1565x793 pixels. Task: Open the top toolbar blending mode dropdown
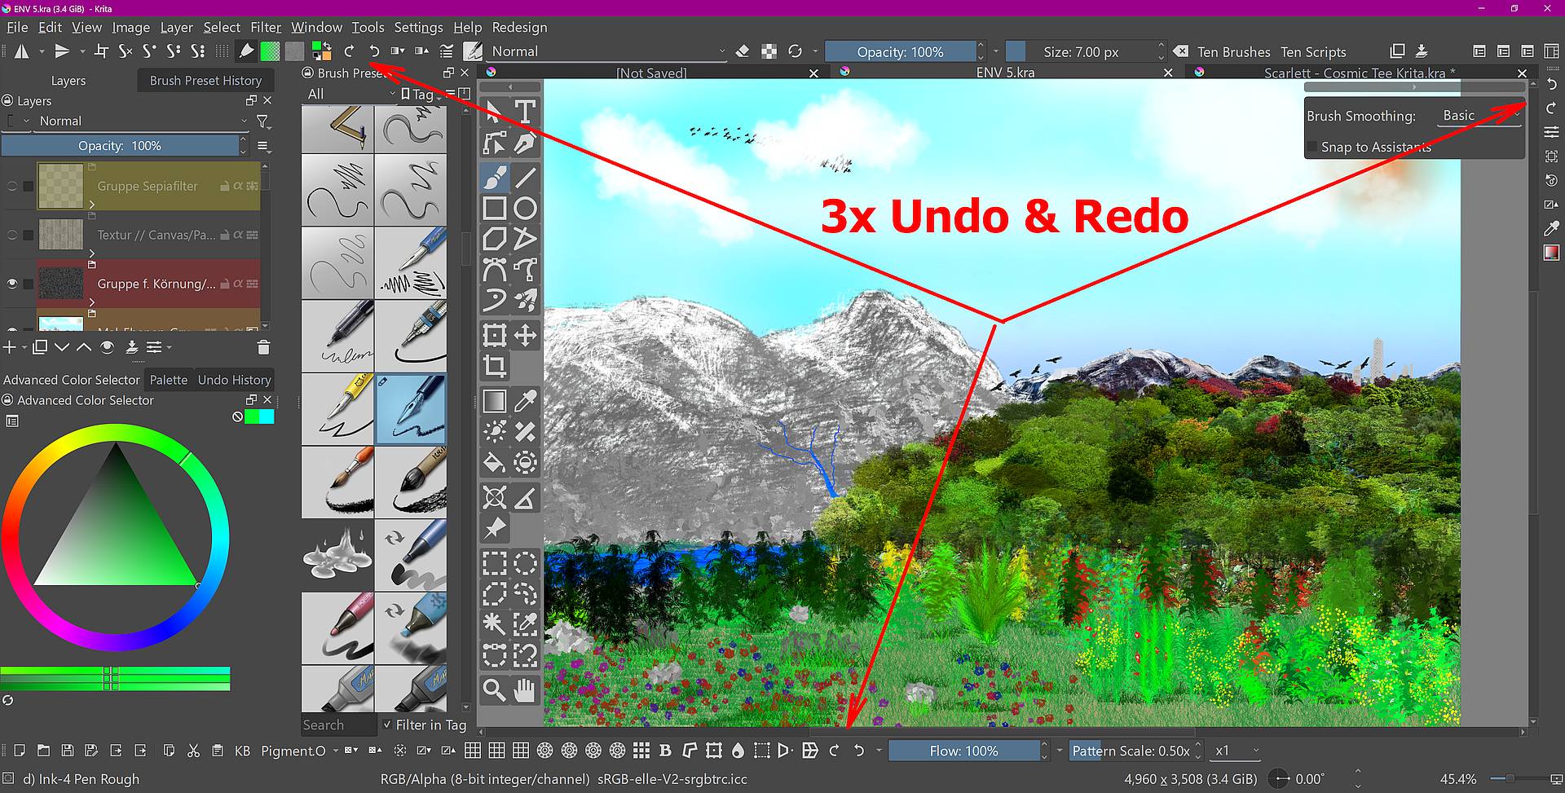click(x=607, y=51)
